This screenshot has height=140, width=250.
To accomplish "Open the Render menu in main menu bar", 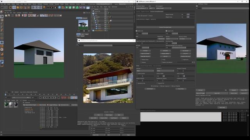I will coord(67,4).
